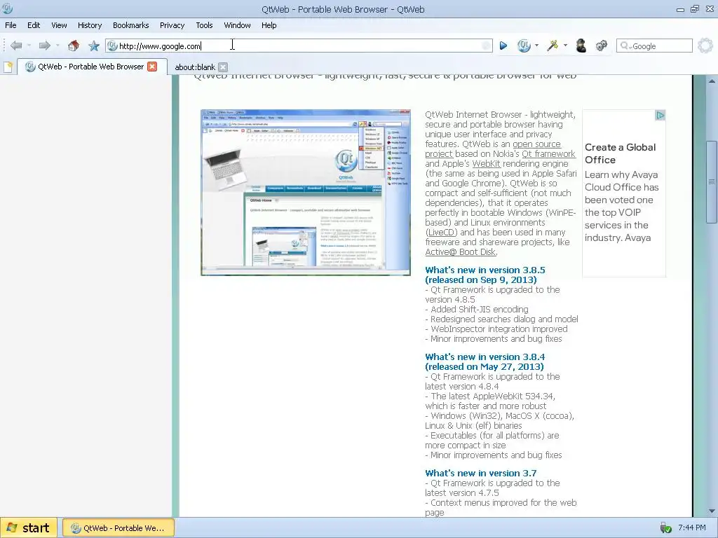The width and height of the screenshot is (718, 538).
Task: Click the Create a Global Office ad headline
Action: click(620, 153)
